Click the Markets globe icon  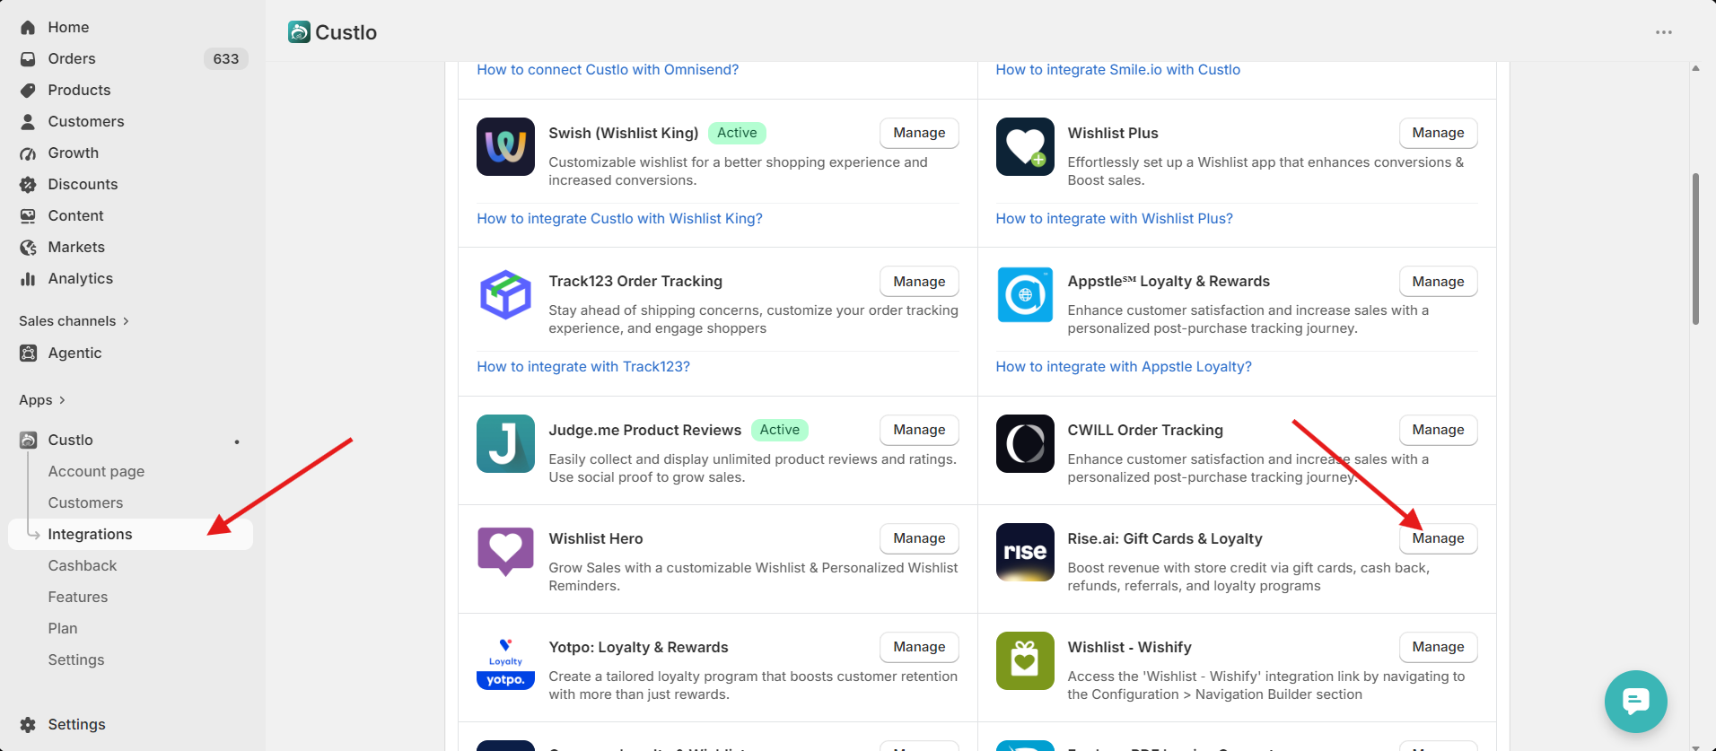coord(28,248)
